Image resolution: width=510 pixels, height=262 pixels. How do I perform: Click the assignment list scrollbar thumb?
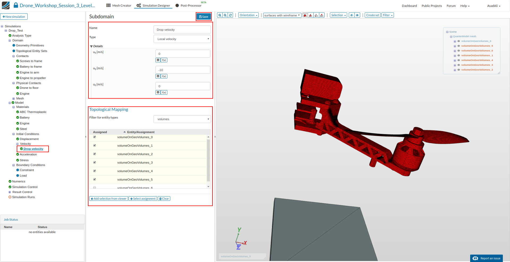209,160
